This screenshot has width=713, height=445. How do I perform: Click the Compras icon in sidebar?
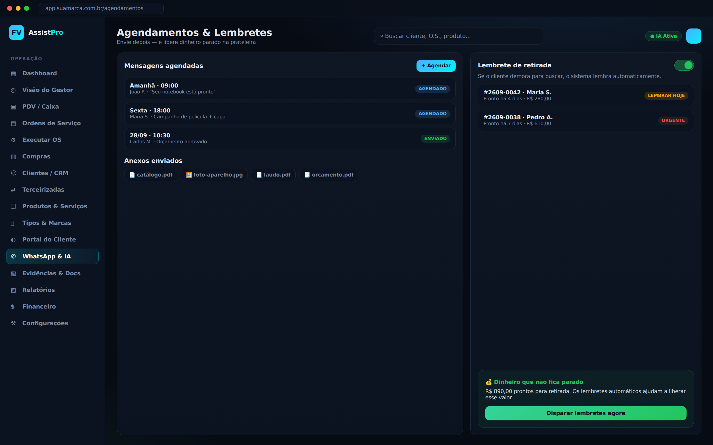click(13, 157)
